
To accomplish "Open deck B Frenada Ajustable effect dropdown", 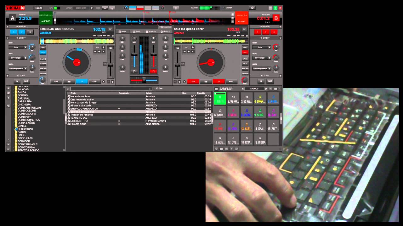I will click(x=262, y=68).
